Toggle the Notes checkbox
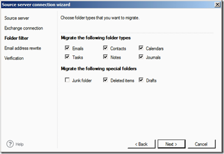The width and height of the screenshot is (224, 154). [x=105, y=57]
